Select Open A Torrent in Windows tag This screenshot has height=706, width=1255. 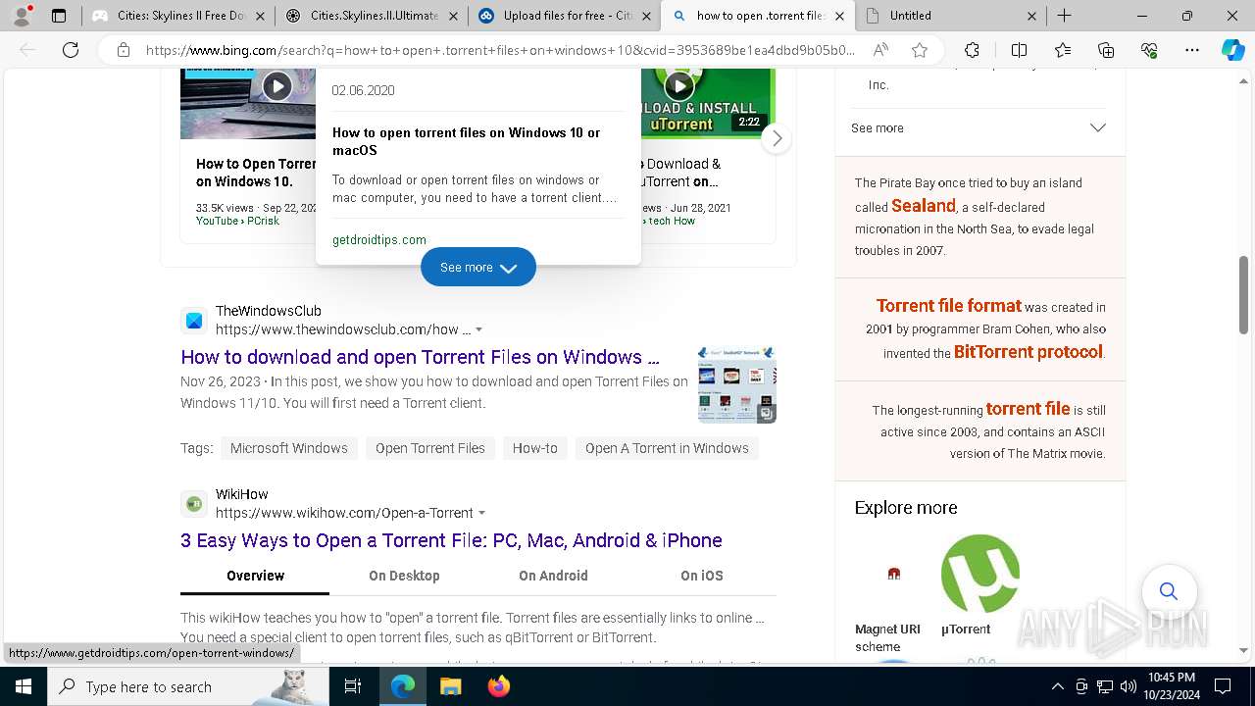[667, 448]
